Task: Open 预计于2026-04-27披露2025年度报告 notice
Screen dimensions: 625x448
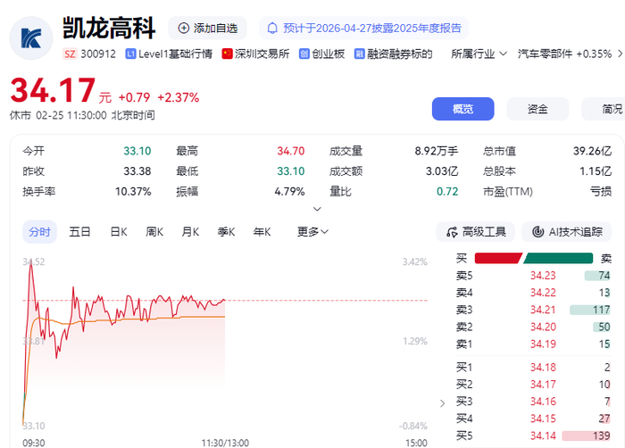Action: (x=363, y=29)
